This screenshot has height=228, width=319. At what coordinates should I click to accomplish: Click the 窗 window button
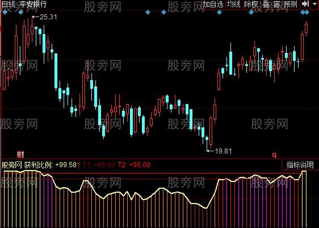(x=276, y=5)
